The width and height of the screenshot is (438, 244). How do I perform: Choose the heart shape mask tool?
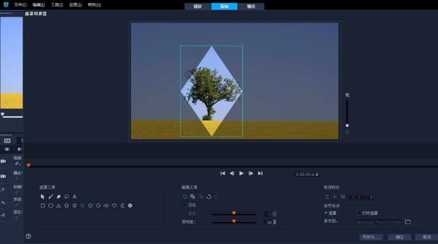point(114,206)
